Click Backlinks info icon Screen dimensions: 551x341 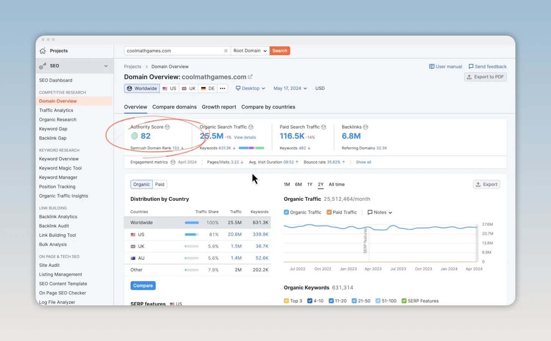[x=365, y=127]
